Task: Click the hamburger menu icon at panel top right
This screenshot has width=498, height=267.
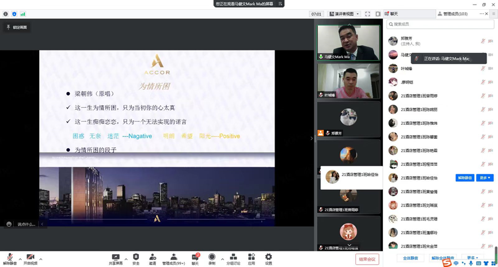Action: click(x=493, y=14)
